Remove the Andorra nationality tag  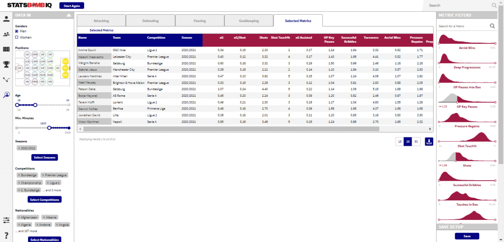(x=37, y=225)
